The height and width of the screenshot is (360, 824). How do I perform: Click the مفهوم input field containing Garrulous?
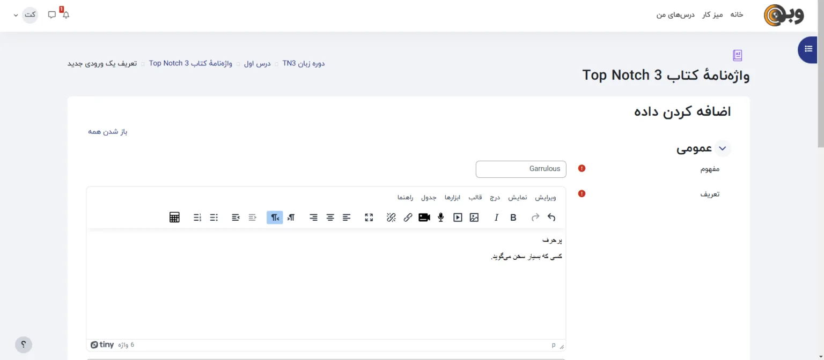(520, 169)
